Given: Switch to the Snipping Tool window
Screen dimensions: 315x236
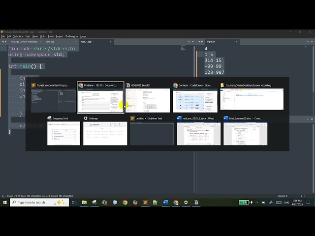Looking at the screenshot, I should tap(63, 130).
